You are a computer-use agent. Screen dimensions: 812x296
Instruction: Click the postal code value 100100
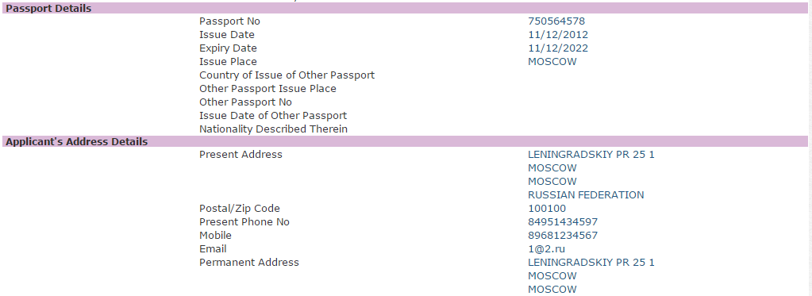tap(547, 209)
